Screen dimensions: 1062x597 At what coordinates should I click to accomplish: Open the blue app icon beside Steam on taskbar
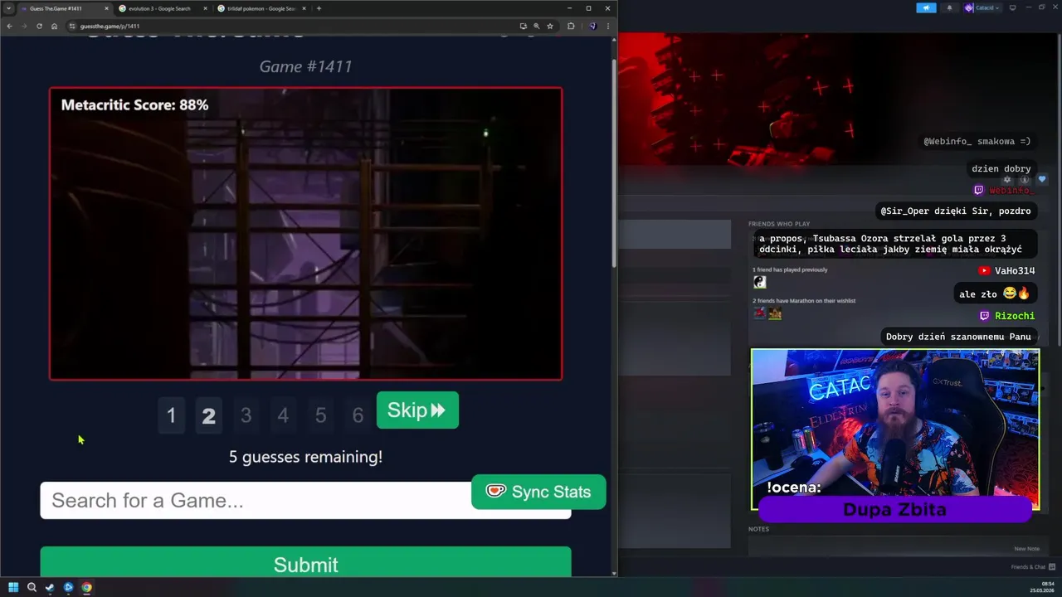click(x=68, y=587)
